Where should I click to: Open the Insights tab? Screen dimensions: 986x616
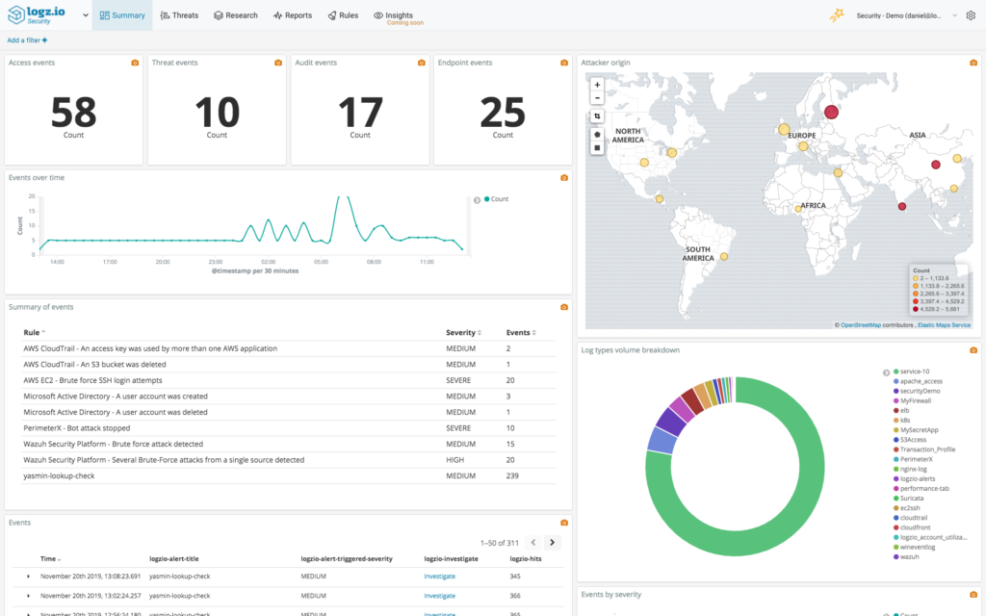click(x=394, y=15)
